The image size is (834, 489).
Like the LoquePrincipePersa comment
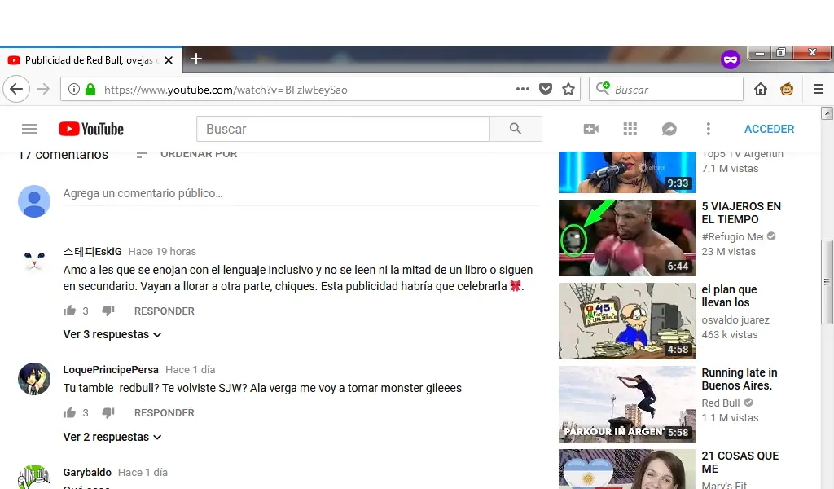tap(70, 413)
